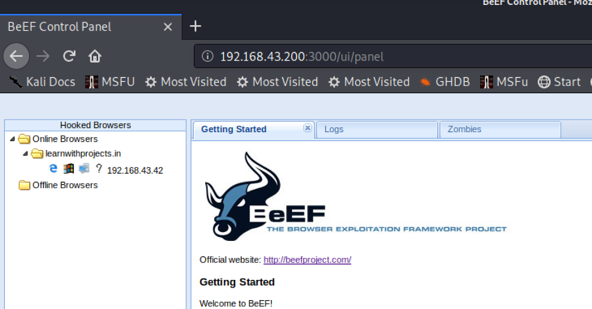This screenshot has height=309, width=592.
Task: Click the Online Browsers folder icon
Action: pos(24,139)
